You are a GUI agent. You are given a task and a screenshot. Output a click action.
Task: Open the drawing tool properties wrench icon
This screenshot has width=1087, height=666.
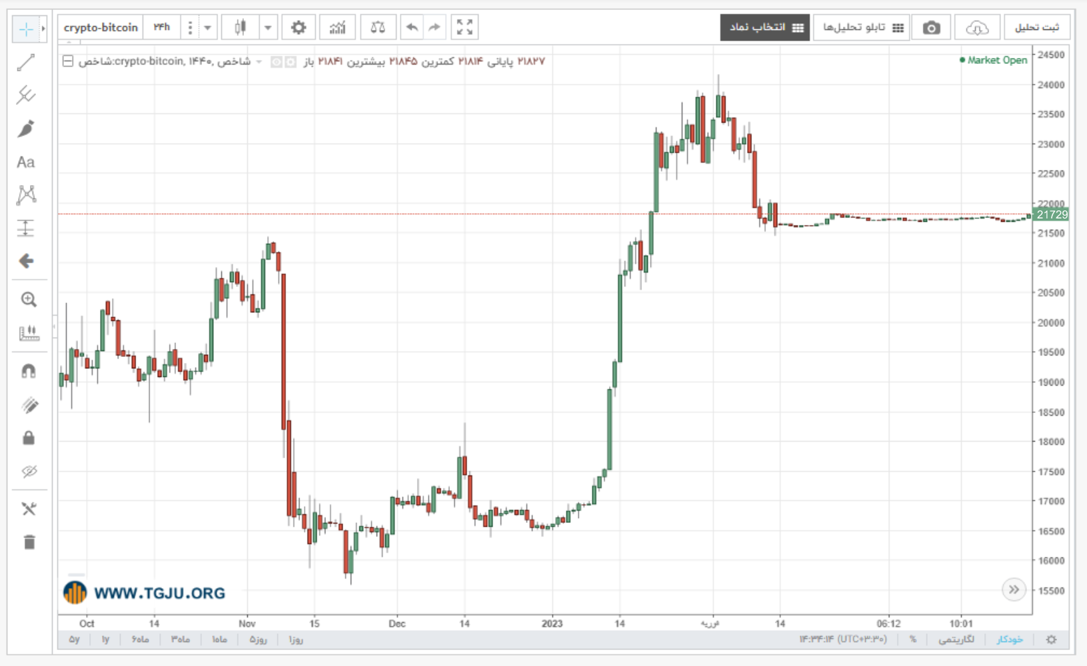pyautogui.click(x=29, y=509)
